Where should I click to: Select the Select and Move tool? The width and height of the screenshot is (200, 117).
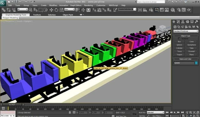[51, 10]
